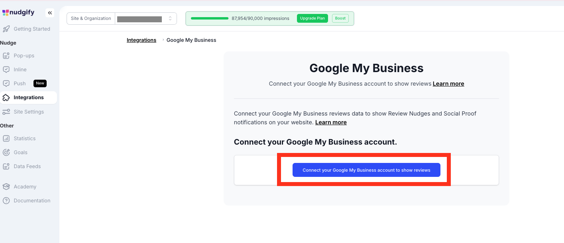Click the Upgrade Plan button
Viewport: 564px width, 243px height.
(312, 18)
